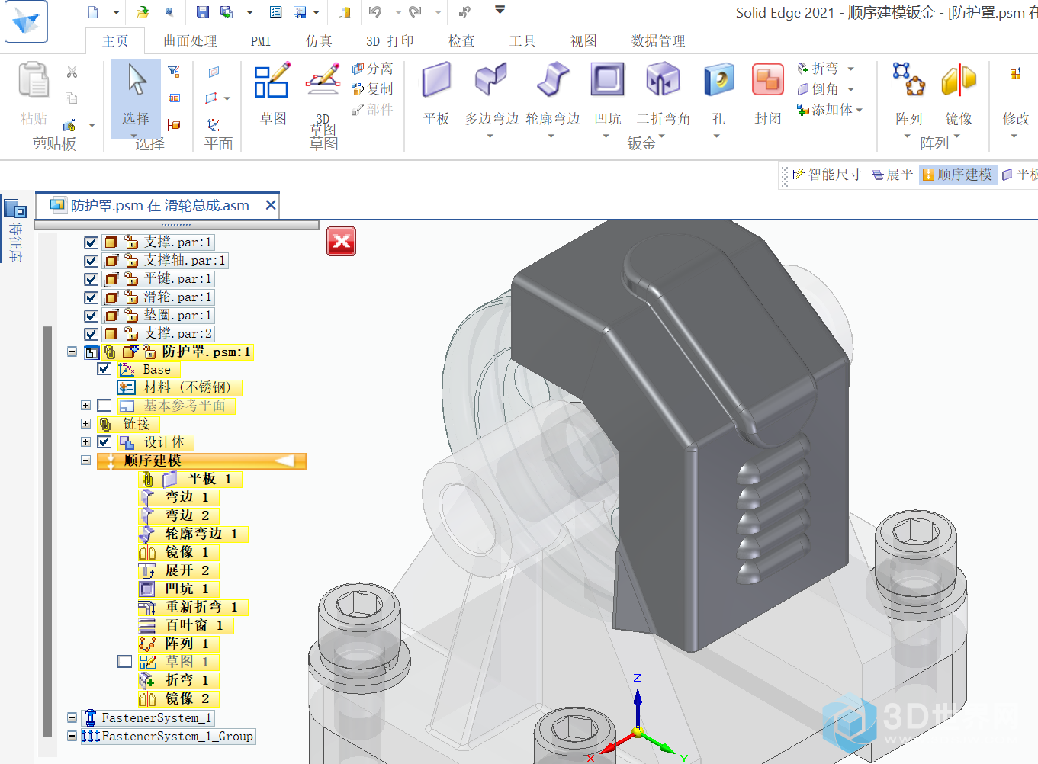Click the redo arrow icon
This screenshot has height=764, width=1038.
tap(415, 11)
